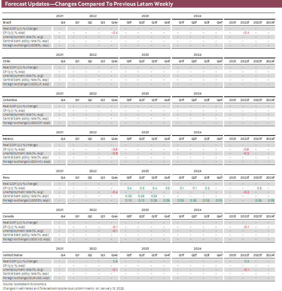Click United States Real GDP 2022f value 0.2
The height and width of the screenshot is (291, 282).
point(247,261)
